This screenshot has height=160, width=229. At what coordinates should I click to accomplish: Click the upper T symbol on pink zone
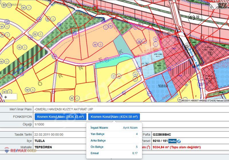[211, 54]
